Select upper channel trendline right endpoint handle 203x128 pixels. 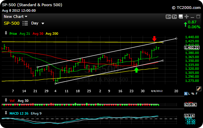176,39
